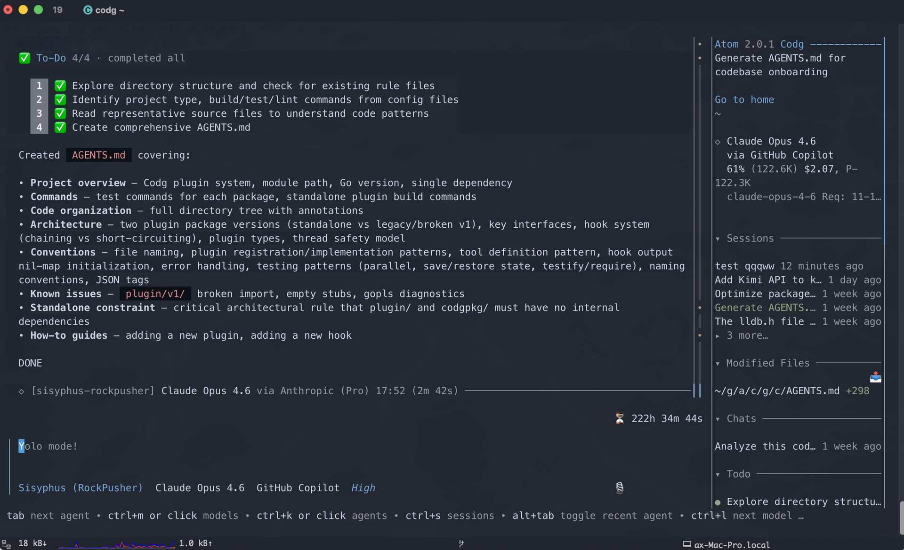This screenshot has width=904, height=550.
Task: Expand the 3 more… sessions entry
Action: tap(742, 335)
